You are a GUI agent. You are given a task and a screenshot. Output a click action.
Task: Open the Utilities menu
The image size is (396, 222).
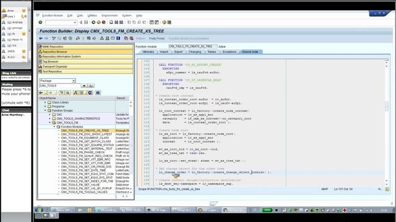point(92,15)
